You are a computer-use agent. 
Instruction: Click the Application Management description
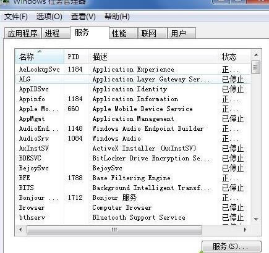click(133, 119)
